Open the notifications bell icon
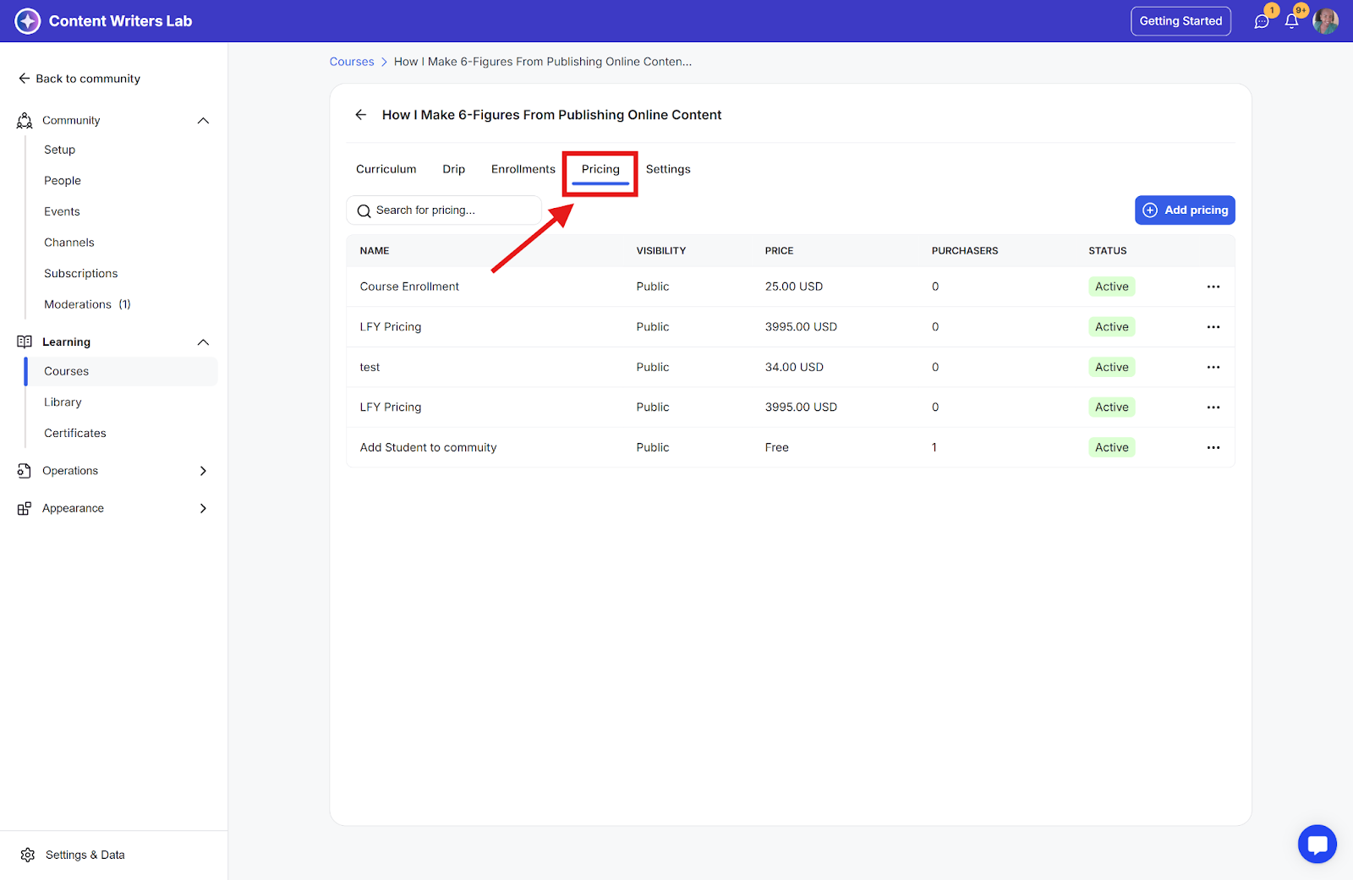 [1291, 21]
